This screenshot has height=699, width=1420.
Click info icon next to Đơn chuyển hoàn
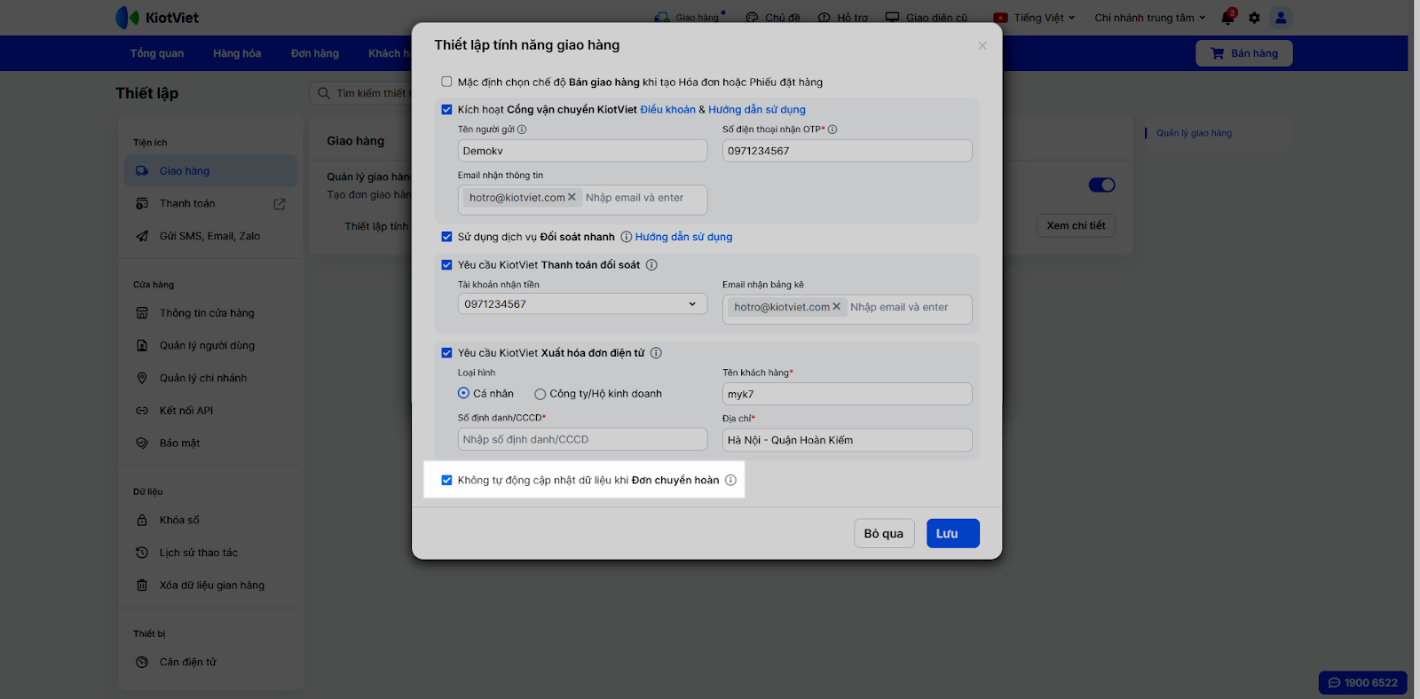tap(730, 481)
